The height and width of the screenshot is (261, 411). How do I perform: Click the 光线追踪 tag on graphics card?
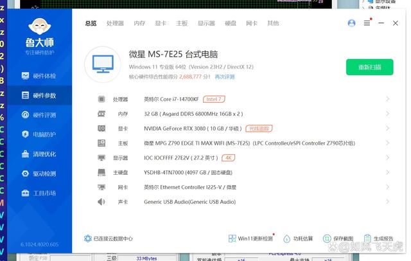[259, 129]
